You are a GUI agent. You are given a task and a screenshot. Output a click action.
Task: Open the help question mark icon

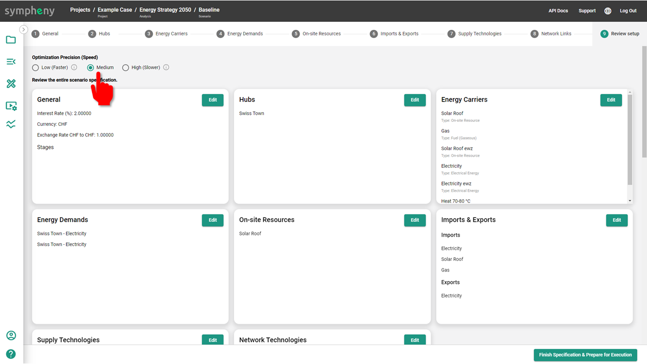point(11,354)
